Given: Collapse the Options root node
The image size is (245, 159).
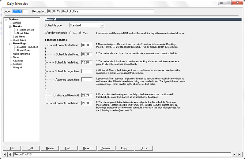Looking at the screenshot, I should 6,20.
